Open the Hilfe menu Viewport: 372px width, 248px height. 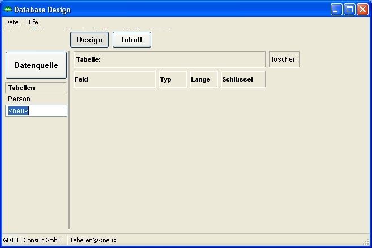point(32,22)
